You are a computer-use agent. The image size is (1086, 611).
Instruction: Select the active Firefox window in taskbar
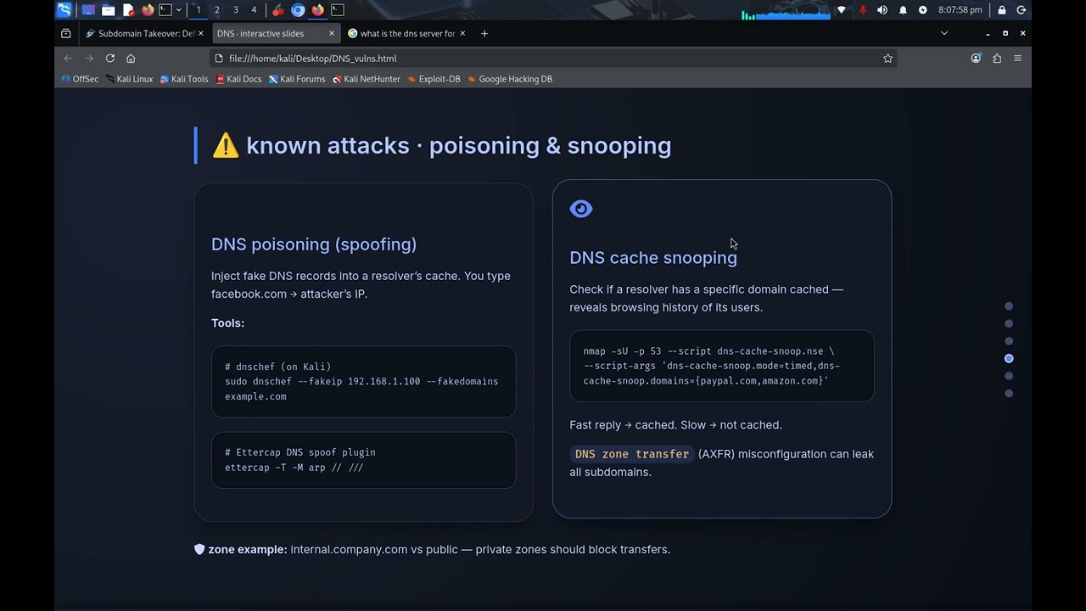tap(318, 10)
